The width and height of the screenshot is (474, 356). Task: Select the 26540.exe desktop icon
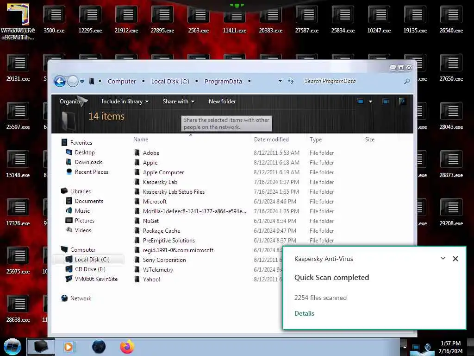coord(451,19)
